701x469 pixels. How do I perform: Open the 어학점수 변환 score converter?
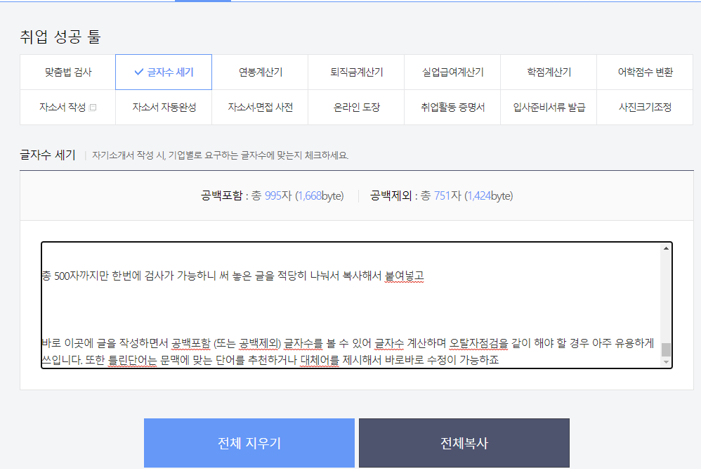(644, 72)
